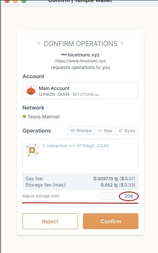Click the KT1Hkg5...CCA9 contract address

click(93, 146)
